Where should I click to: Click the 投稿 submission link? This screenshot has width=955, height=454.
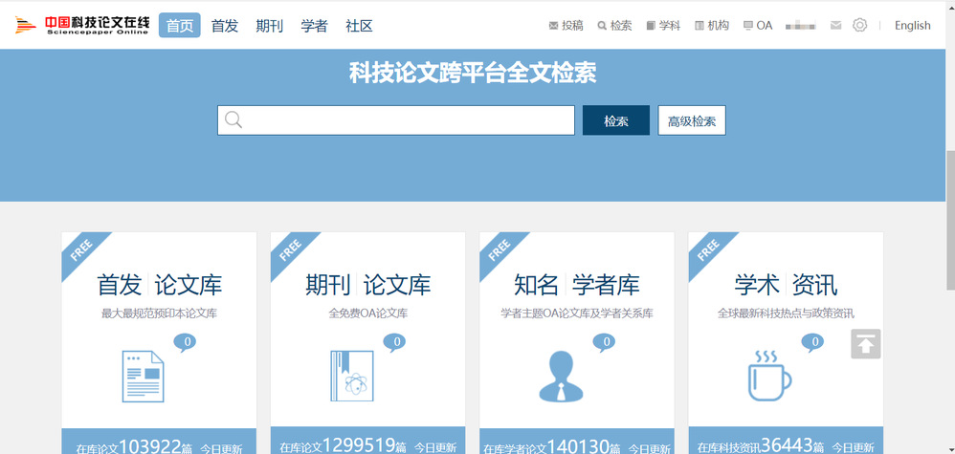[x=566, y=26]
